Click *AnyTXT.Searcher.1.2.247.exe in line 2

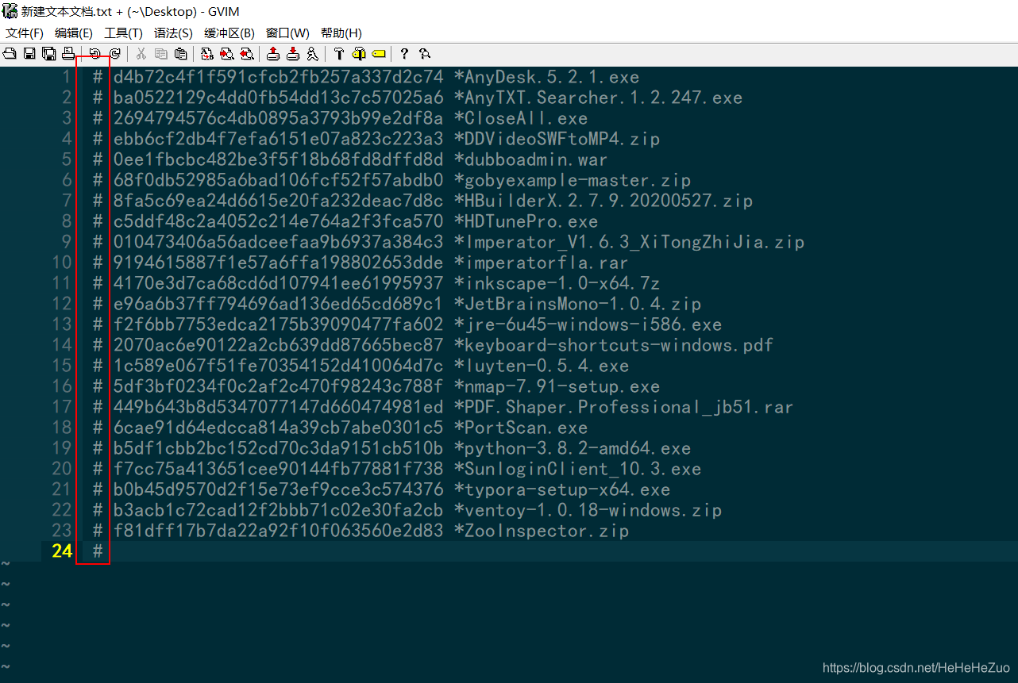pyautogui.click(x=598, y=98)
